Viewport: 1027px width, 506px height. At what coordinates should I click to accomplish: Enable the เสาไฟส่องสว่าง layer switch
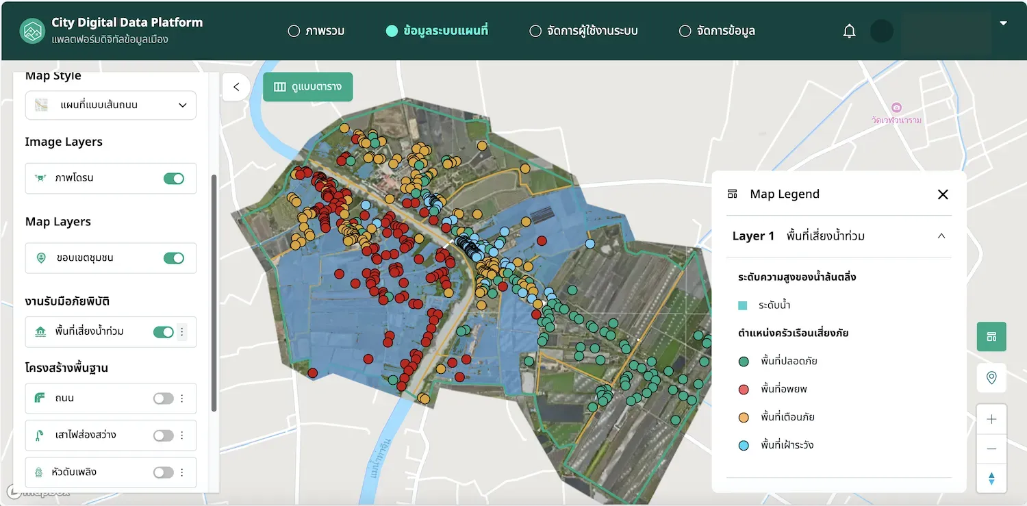pos(164,435)
